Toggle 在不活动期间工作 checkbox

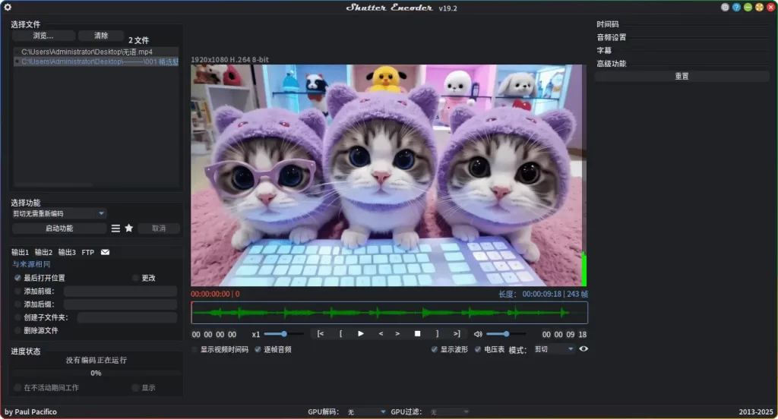point(18,388)
